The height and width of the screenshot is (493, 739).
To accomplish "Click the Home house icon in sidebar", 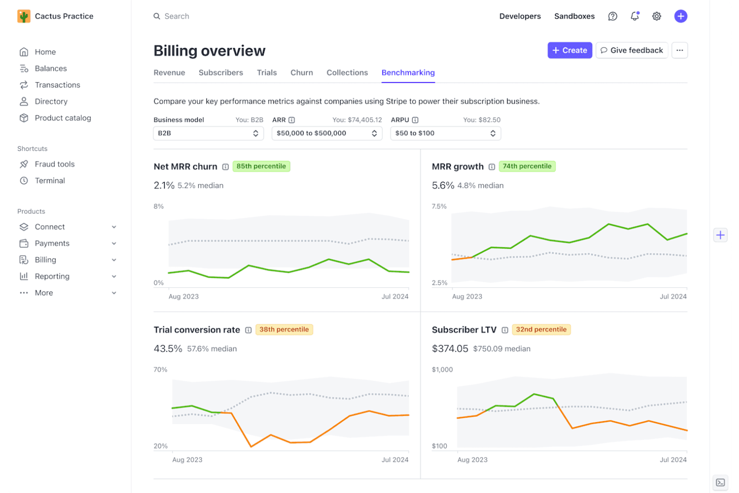I will 23,52.
